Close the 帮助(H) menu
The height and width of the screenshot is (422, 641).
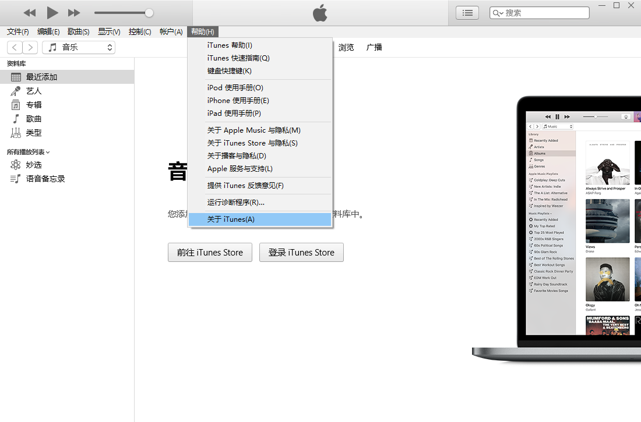203,31
